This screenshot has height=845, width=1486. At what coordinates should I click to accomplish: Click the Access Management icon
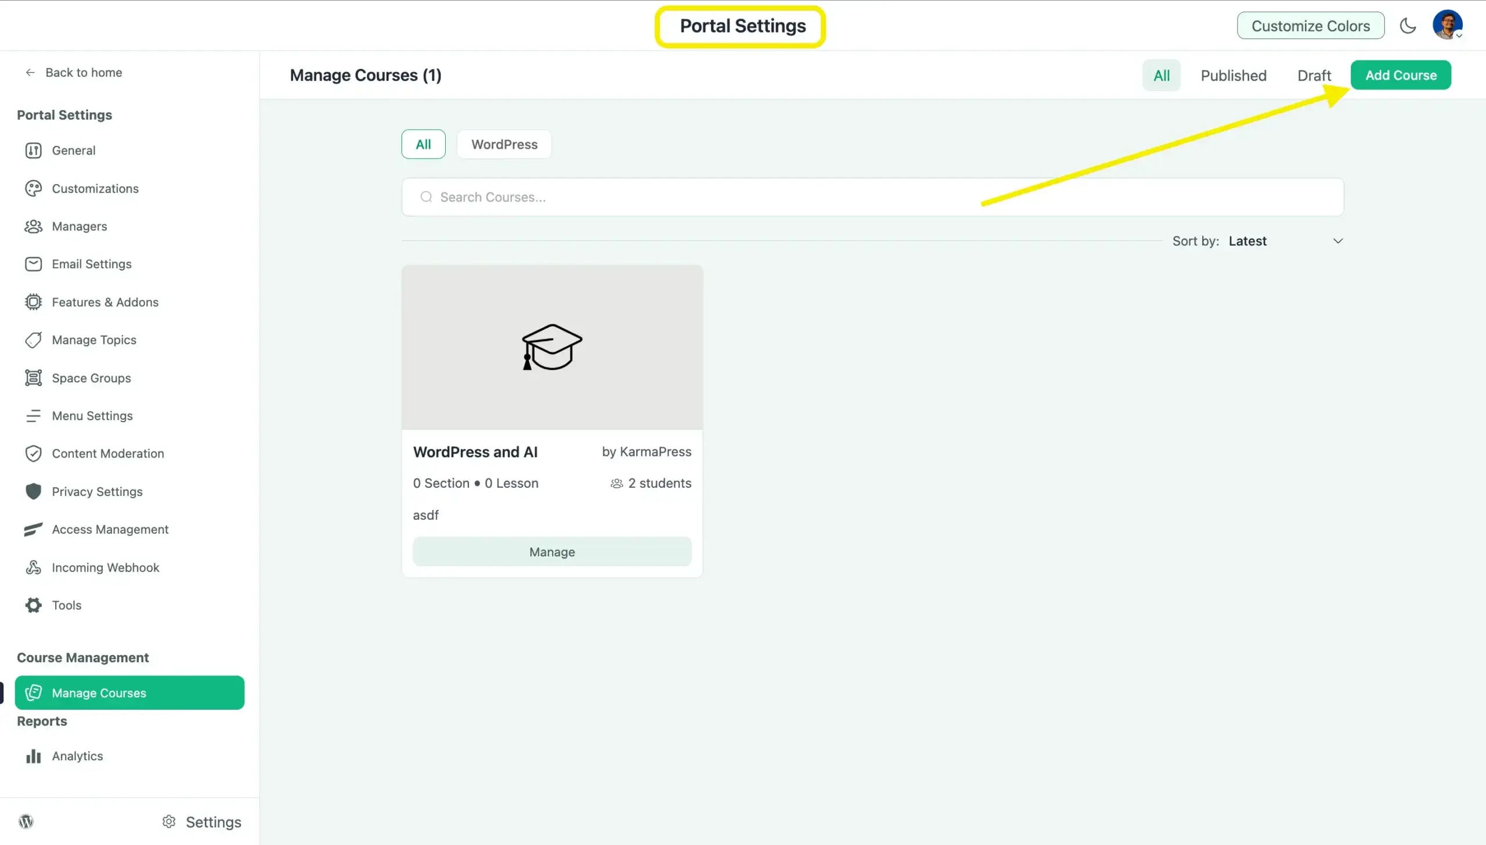[x=33, y=529]
